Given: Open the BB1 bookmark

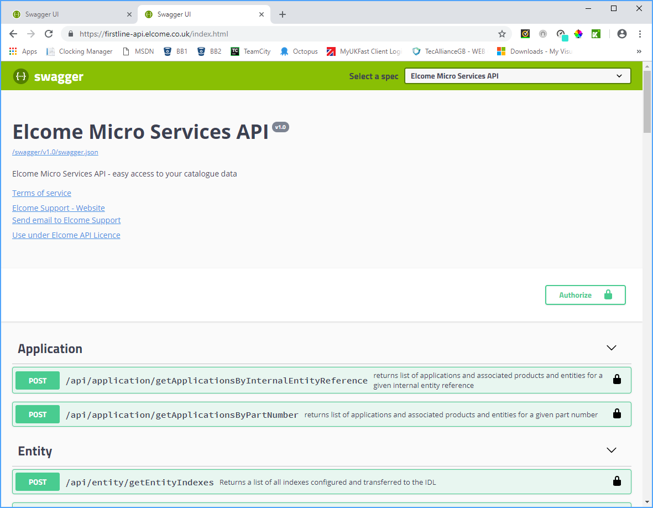Looking at the screenshot, I should point(175,51).
